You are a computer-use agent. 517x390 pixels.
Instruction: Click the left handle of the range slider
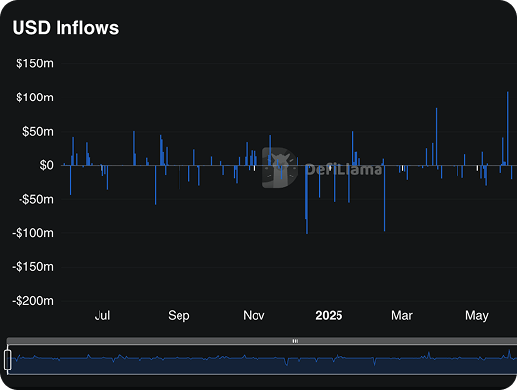pyautogui.click(x=8, y=360)
